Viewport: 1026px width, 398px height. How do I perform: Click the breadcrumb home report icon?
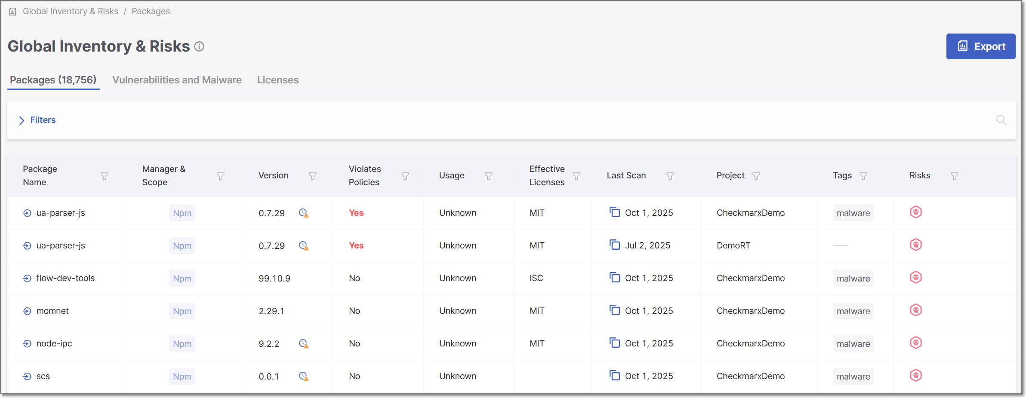(13, 12)
